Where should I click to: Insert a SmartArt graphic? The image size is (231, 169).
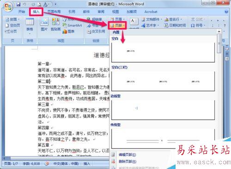72,25
